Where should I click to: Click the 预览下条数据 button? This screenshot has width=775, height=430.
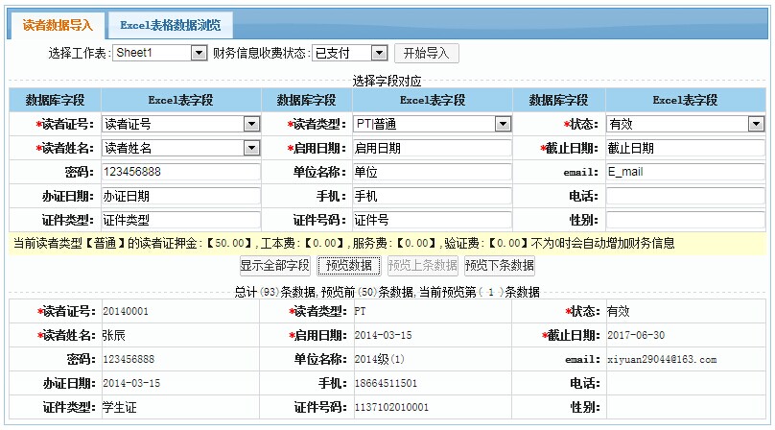click(499, 266)
